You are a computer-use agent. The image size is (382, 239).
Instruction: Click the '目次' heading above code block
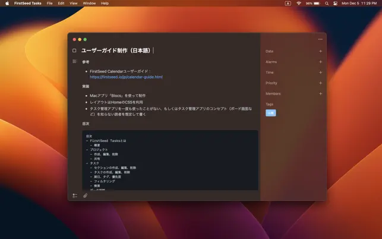click(86, 124)
